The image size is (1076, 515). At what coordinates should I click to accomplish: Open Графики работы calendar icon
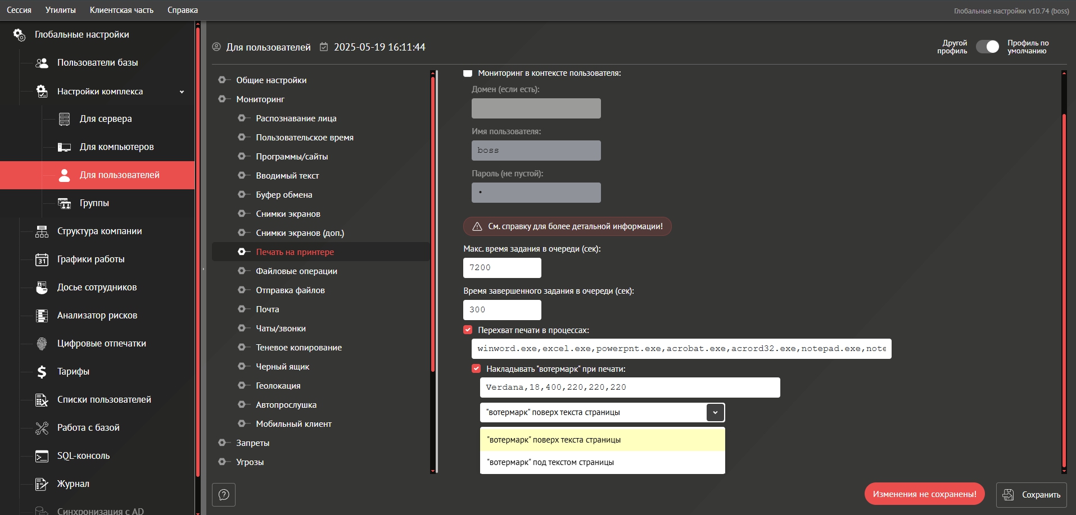(x=42, y=259)
